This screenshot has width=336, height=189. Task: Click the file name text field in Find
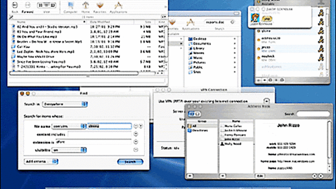click(110, 126)
